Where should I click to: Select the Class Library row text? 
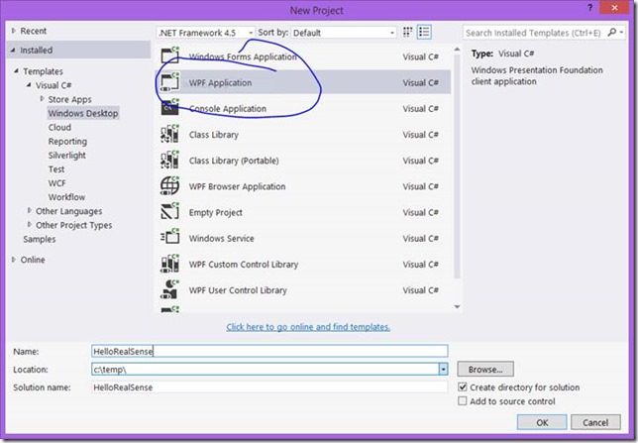pyautogui.click(x=214, y=135)
